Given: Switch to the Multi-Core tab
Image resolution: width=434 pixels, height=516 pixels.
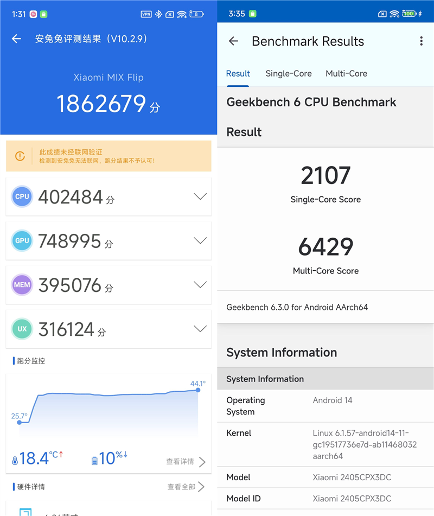Looking at the screenshot, I should coord(347,74).
